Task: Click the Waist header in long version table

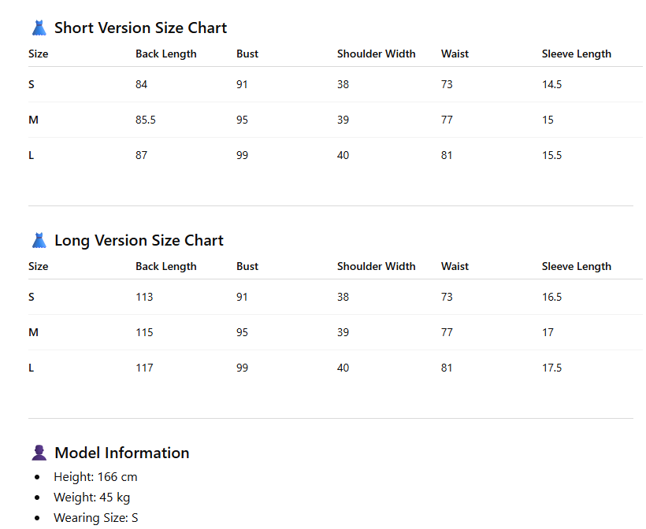Action: point(455,266)
